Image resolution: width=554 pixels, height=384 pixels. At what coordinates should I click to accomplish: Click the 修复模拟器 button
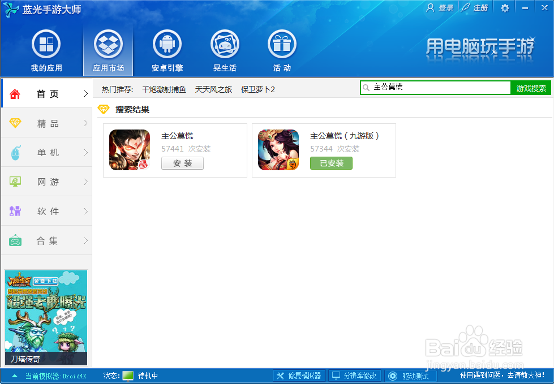point(299,376)
